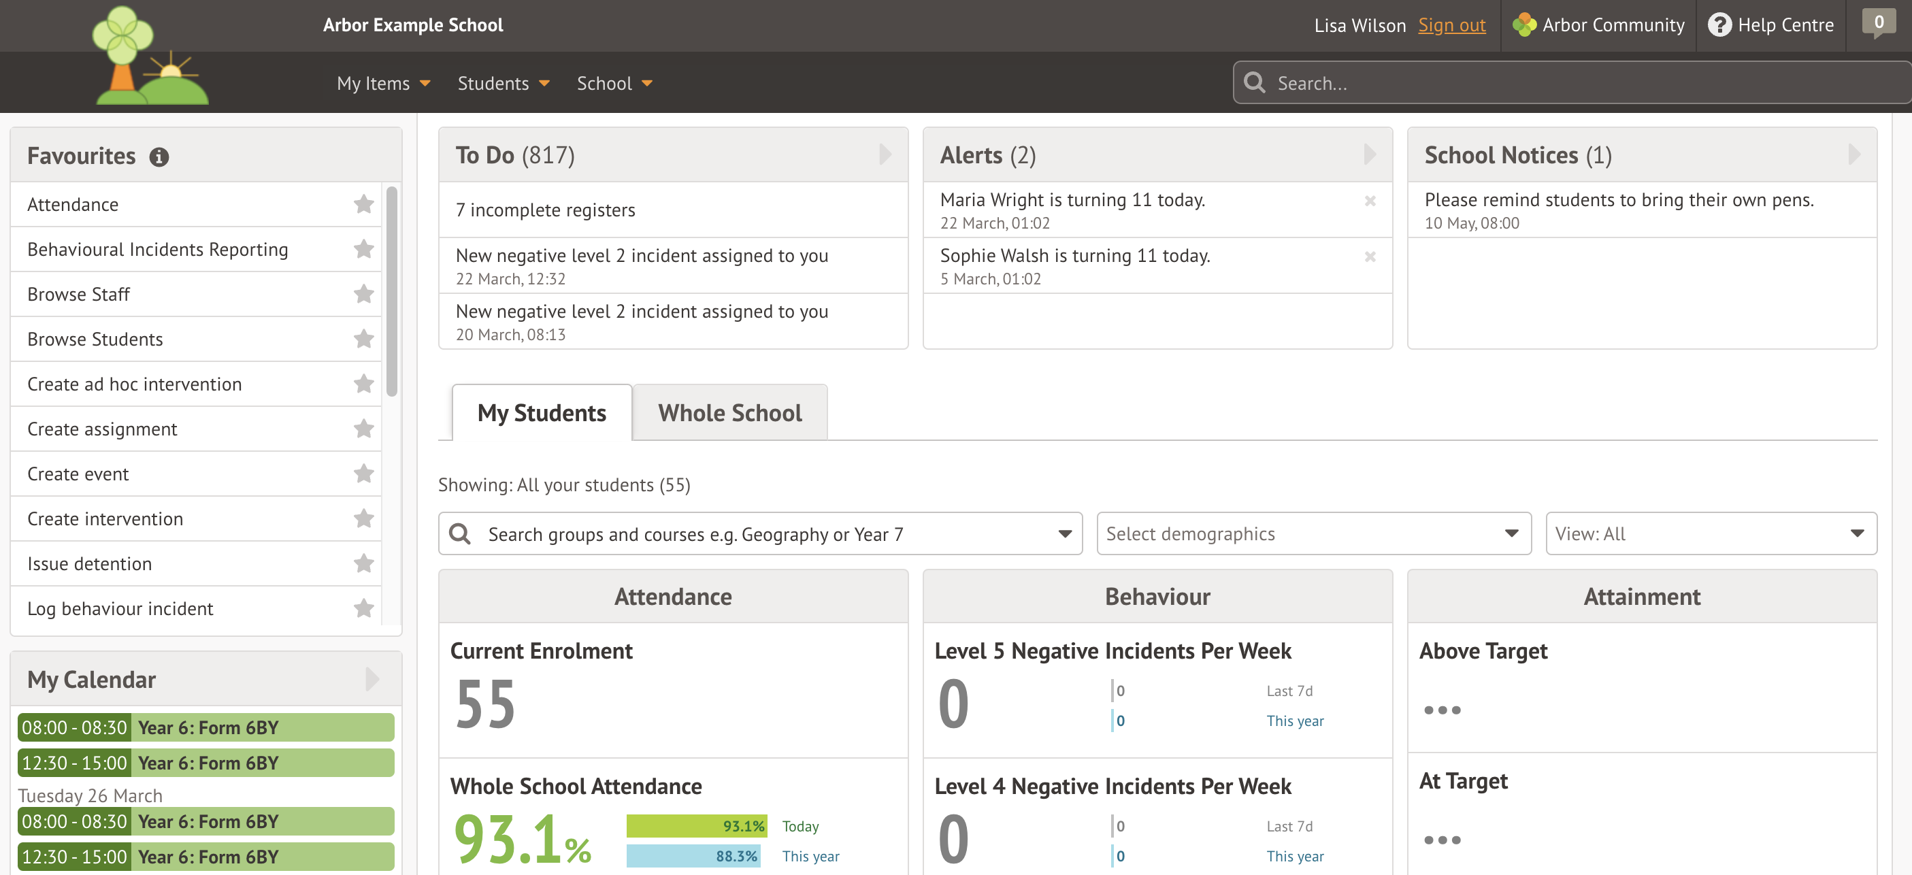Click the star next to Issue detention
Image resolution: width=1912 pixels, height=875 pixels.
tap(364, 563)
